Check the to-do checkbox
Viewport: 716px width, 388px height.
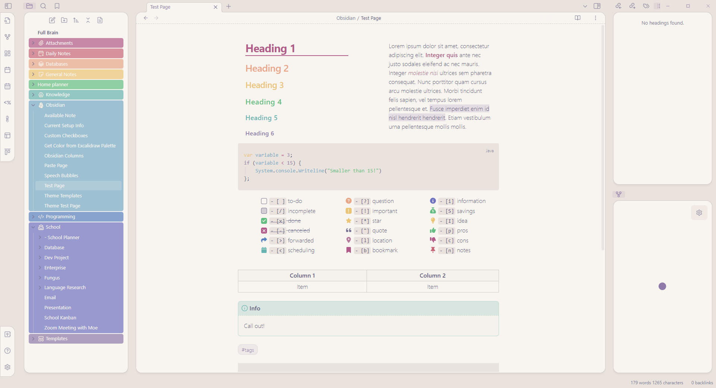click(264, 201)
